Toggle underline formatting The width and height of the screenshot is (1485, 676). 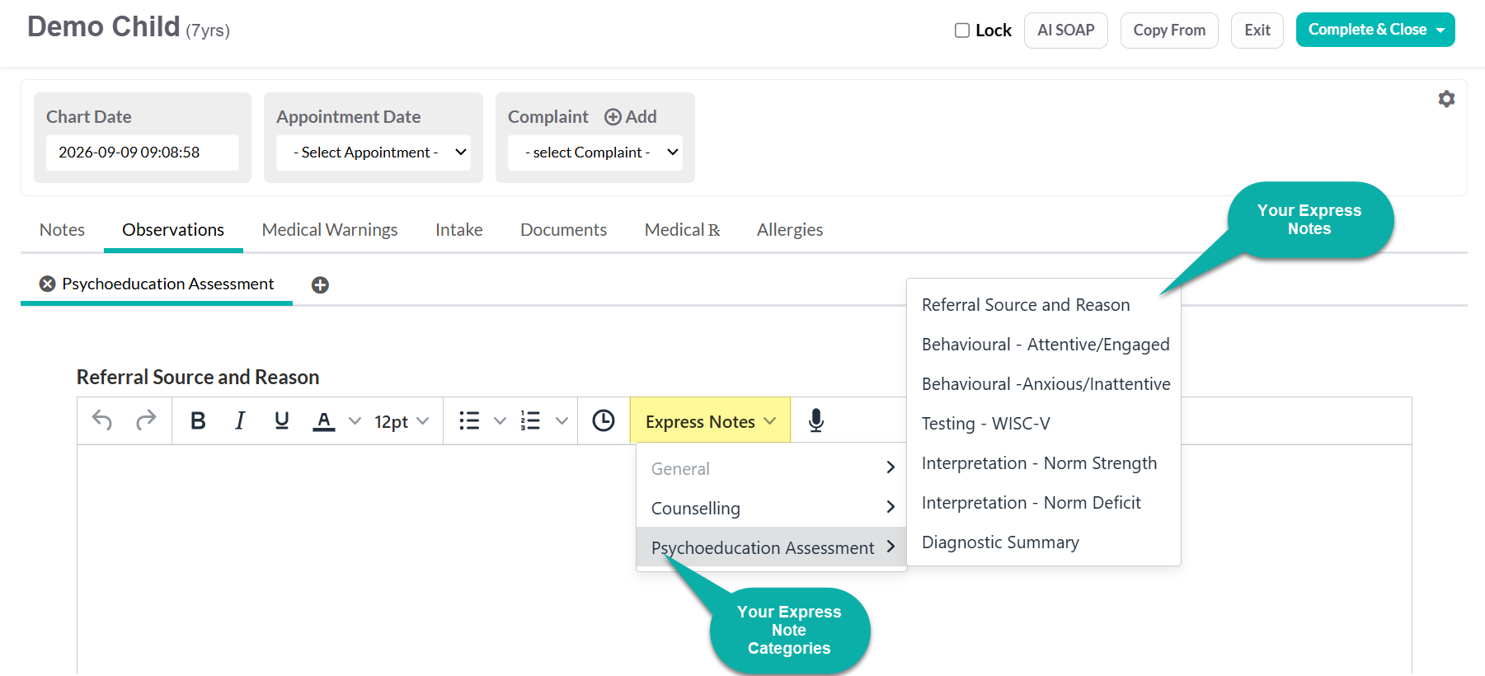point(281,420)
